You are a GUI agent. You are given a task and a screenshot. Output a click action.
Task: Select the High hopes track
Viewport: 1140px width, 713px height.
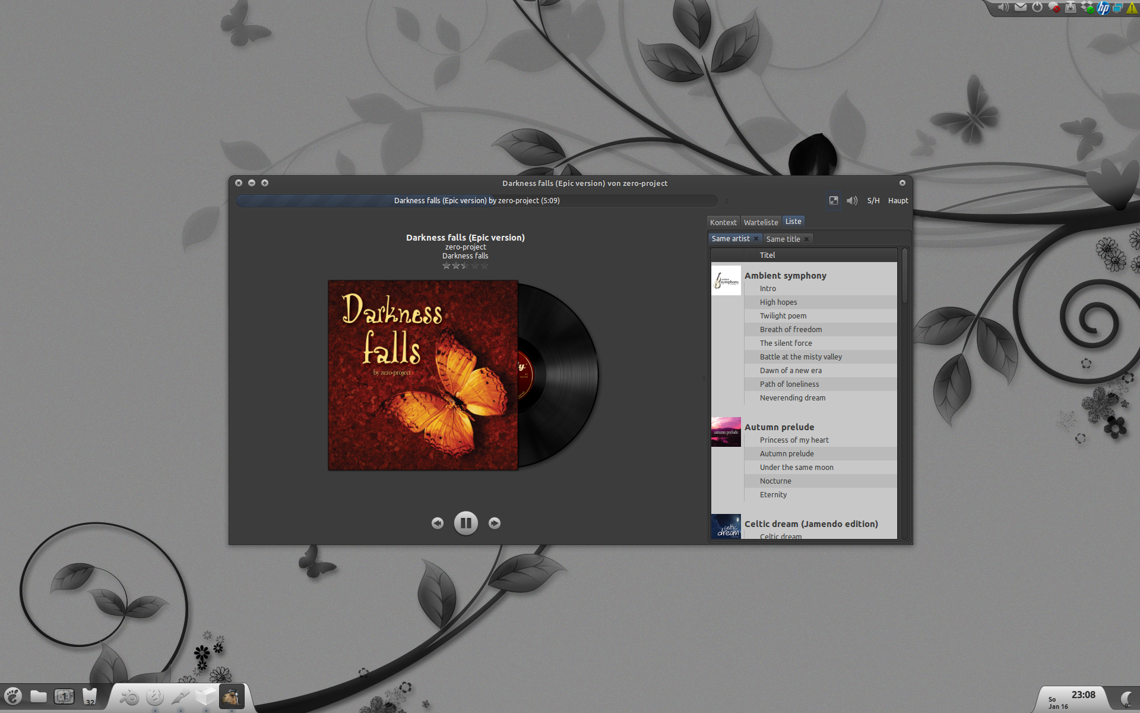821,302
